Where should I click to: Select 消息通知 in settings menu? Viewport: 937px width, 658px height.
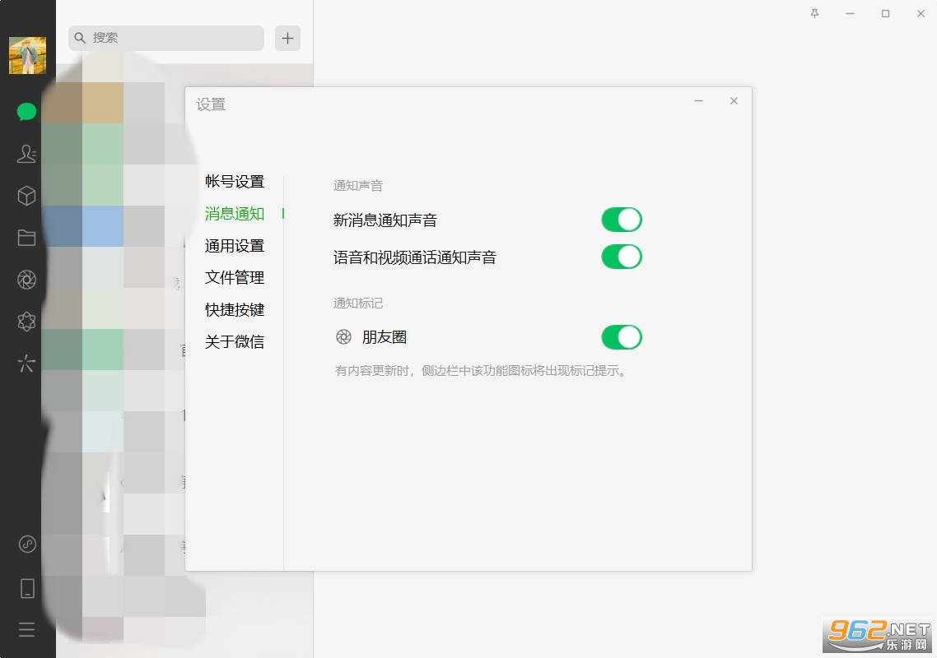pos(235,214)
